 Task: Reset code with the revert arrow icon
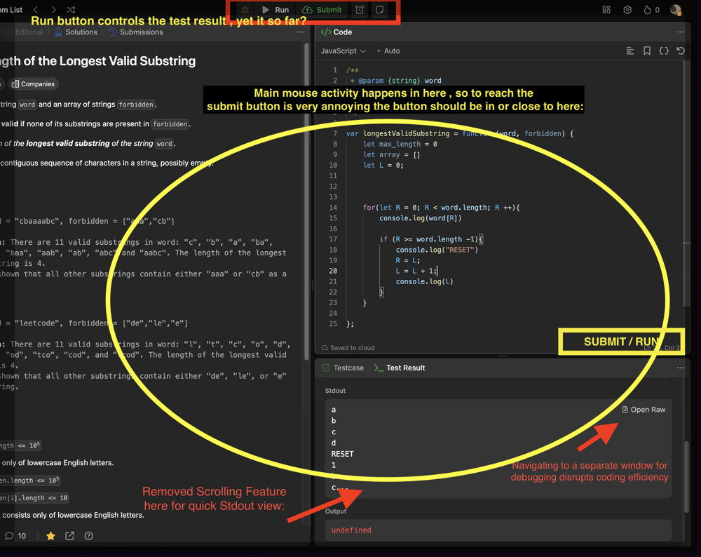[680, 51]
